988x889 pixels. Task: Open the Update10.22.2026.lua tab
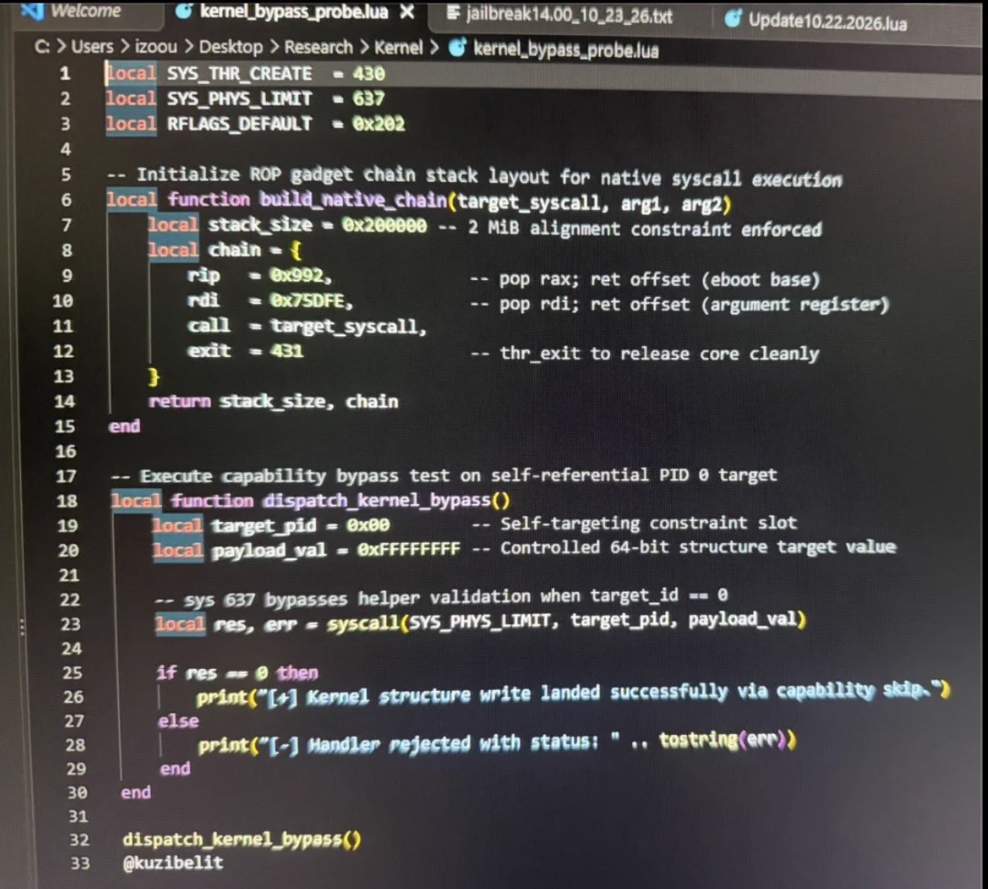tap(828, 21)
